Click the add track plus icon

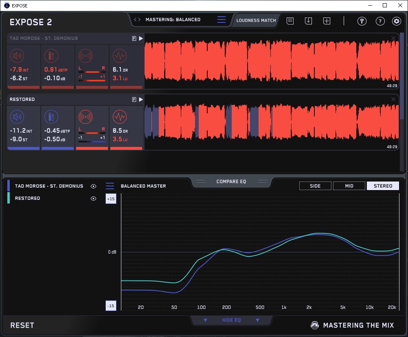327,21
